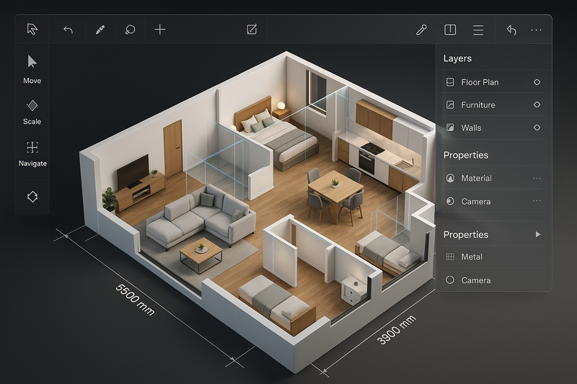The height and width of the screenshot is (384, 577).
Task: Open the hamburger menu in toolbar
Action: coord(477,30)
